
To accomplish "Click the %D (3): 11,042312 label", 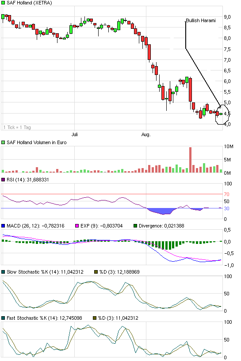I will (x=118, y=318).
